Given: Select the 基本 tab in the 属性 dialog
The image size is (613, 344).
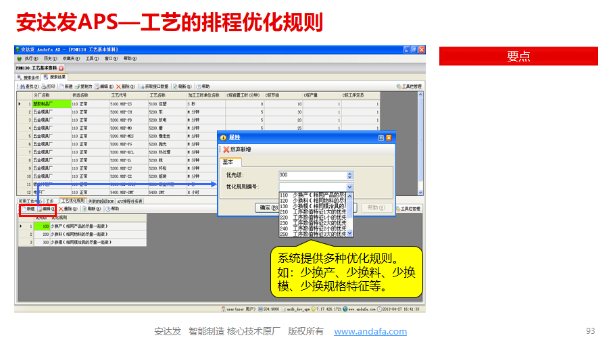Looking at the screenshot, I should (x=231, y=162).
